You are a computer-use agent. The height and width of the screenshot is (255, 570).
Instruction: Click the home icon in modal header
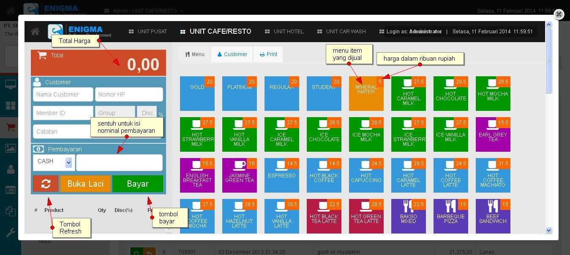[x=35, y=32]
